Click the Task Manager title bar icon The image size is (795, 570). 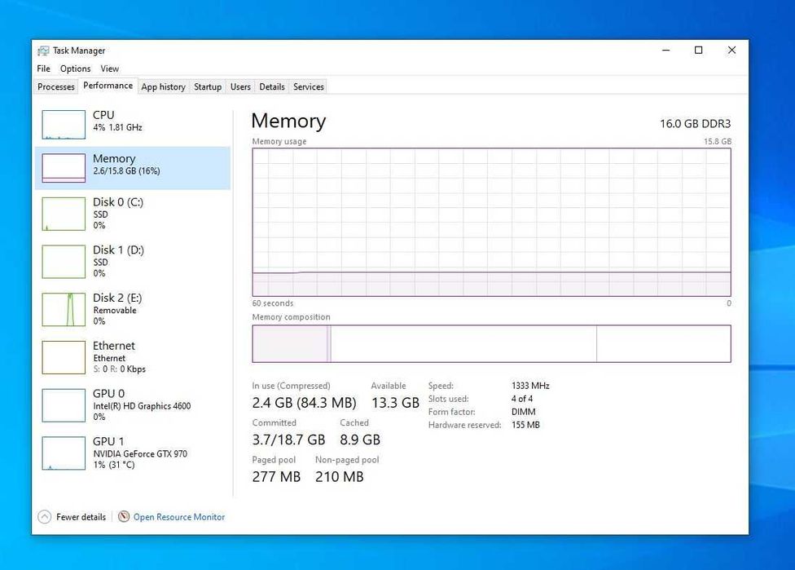[43, 51]
